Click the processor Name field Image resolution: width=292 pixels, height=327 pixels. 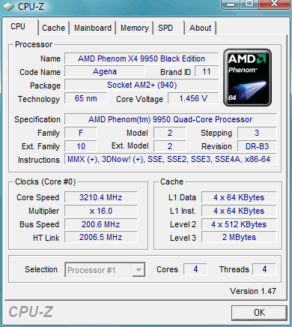(142, 58)
